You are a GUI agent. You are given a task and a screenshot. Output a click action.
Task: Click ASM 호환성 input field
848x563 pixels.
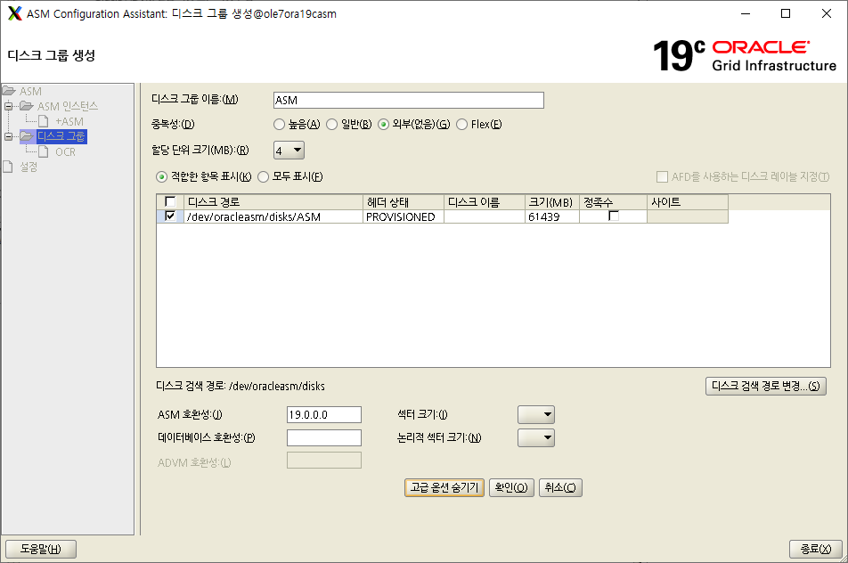324,415
